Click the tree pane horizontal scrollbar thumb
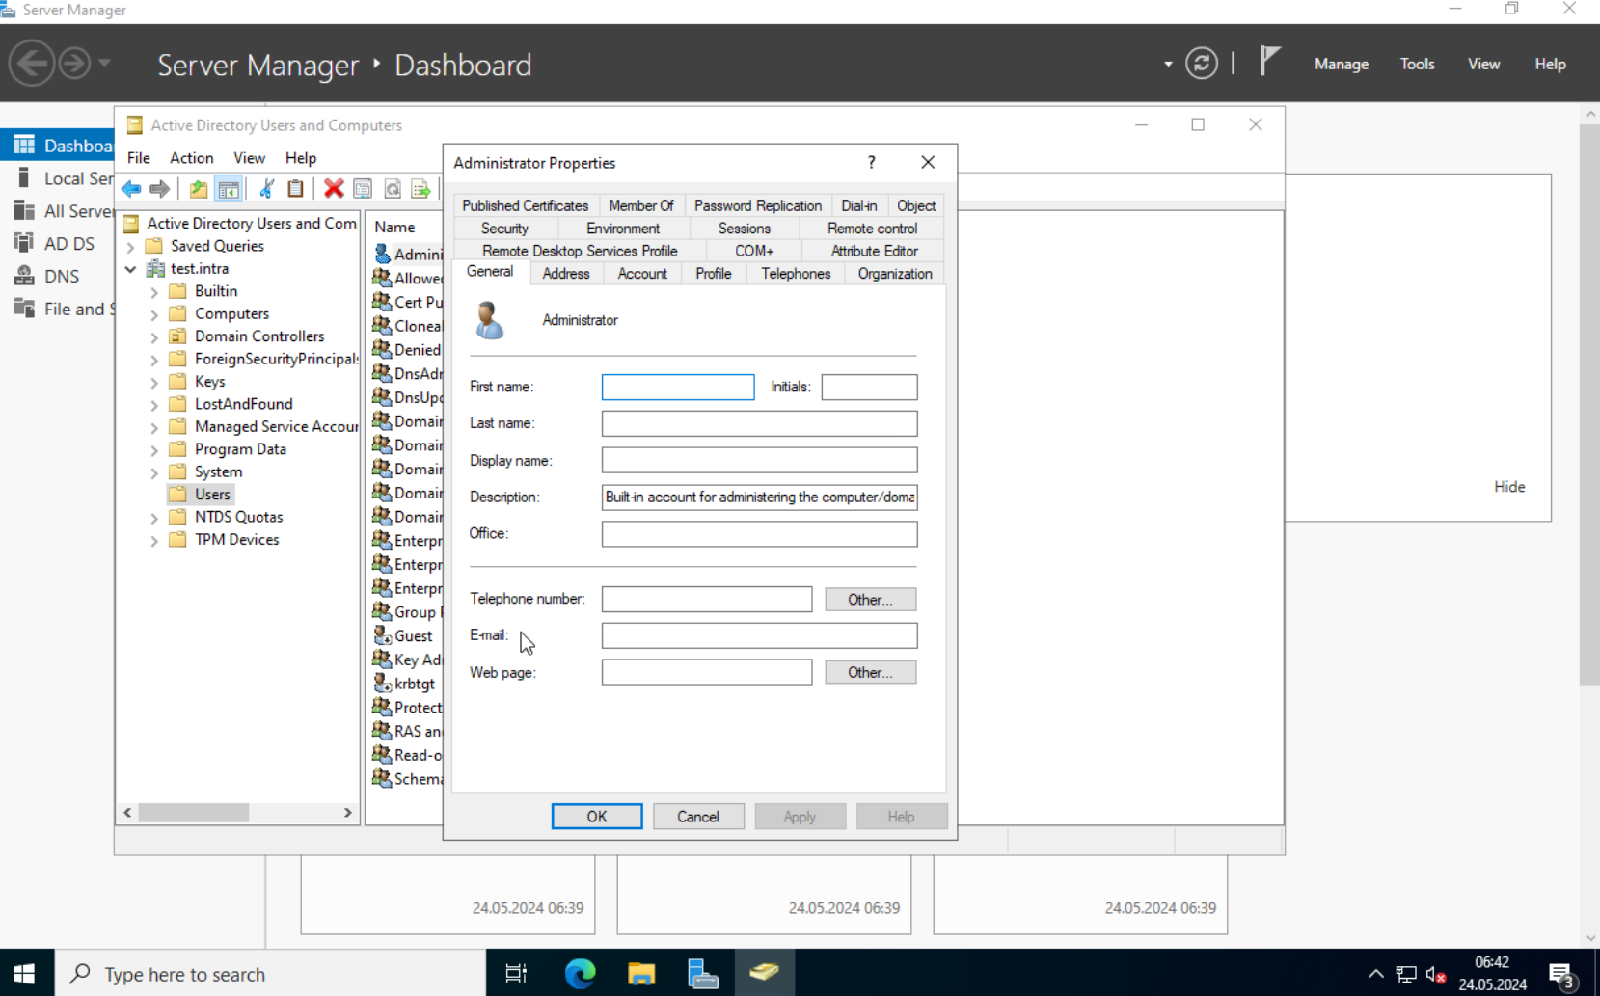Viewport: 1600px width, 996px height. [194, 813]
